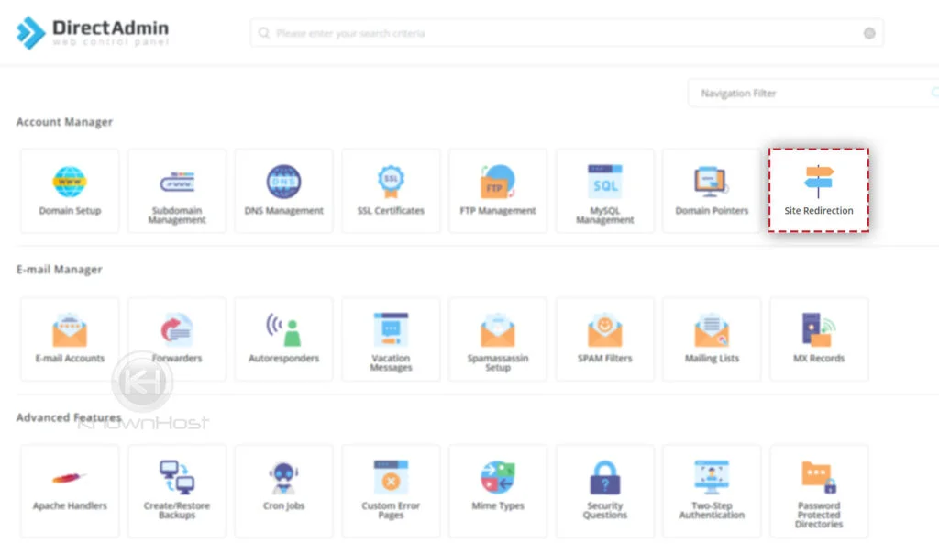This screenshot has width=939, height=544.
Task: Open DNS Management
Action: (284, 191)
